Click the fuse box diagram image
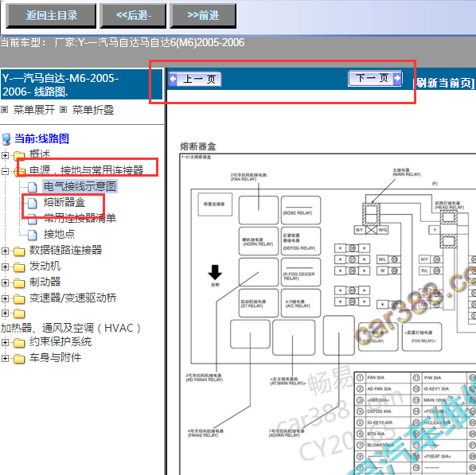The image size is (476, 475). tap(328, 314)
